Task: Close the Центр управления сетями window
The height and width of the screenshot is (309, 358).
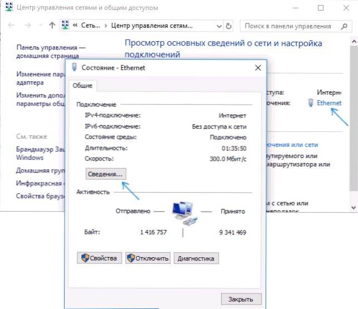Action: (346, 8)
